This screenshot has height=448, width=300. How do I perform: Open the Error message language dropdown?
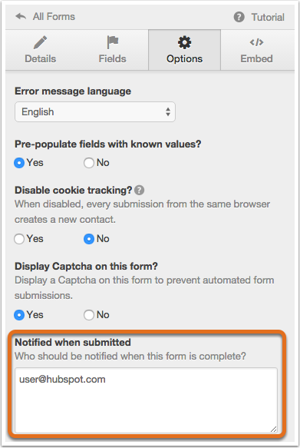(95, 111)
